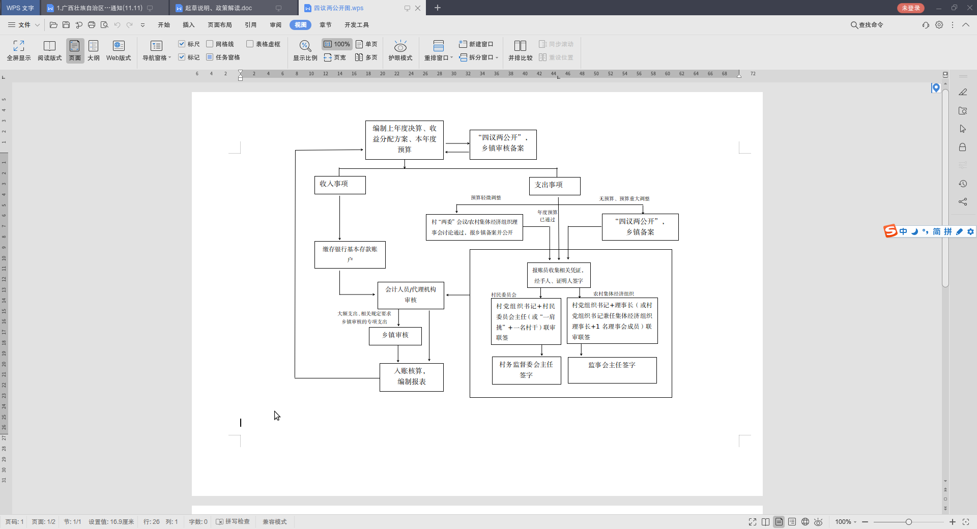Click the 显示比例 zoom ratio icon

click(305, 46)
